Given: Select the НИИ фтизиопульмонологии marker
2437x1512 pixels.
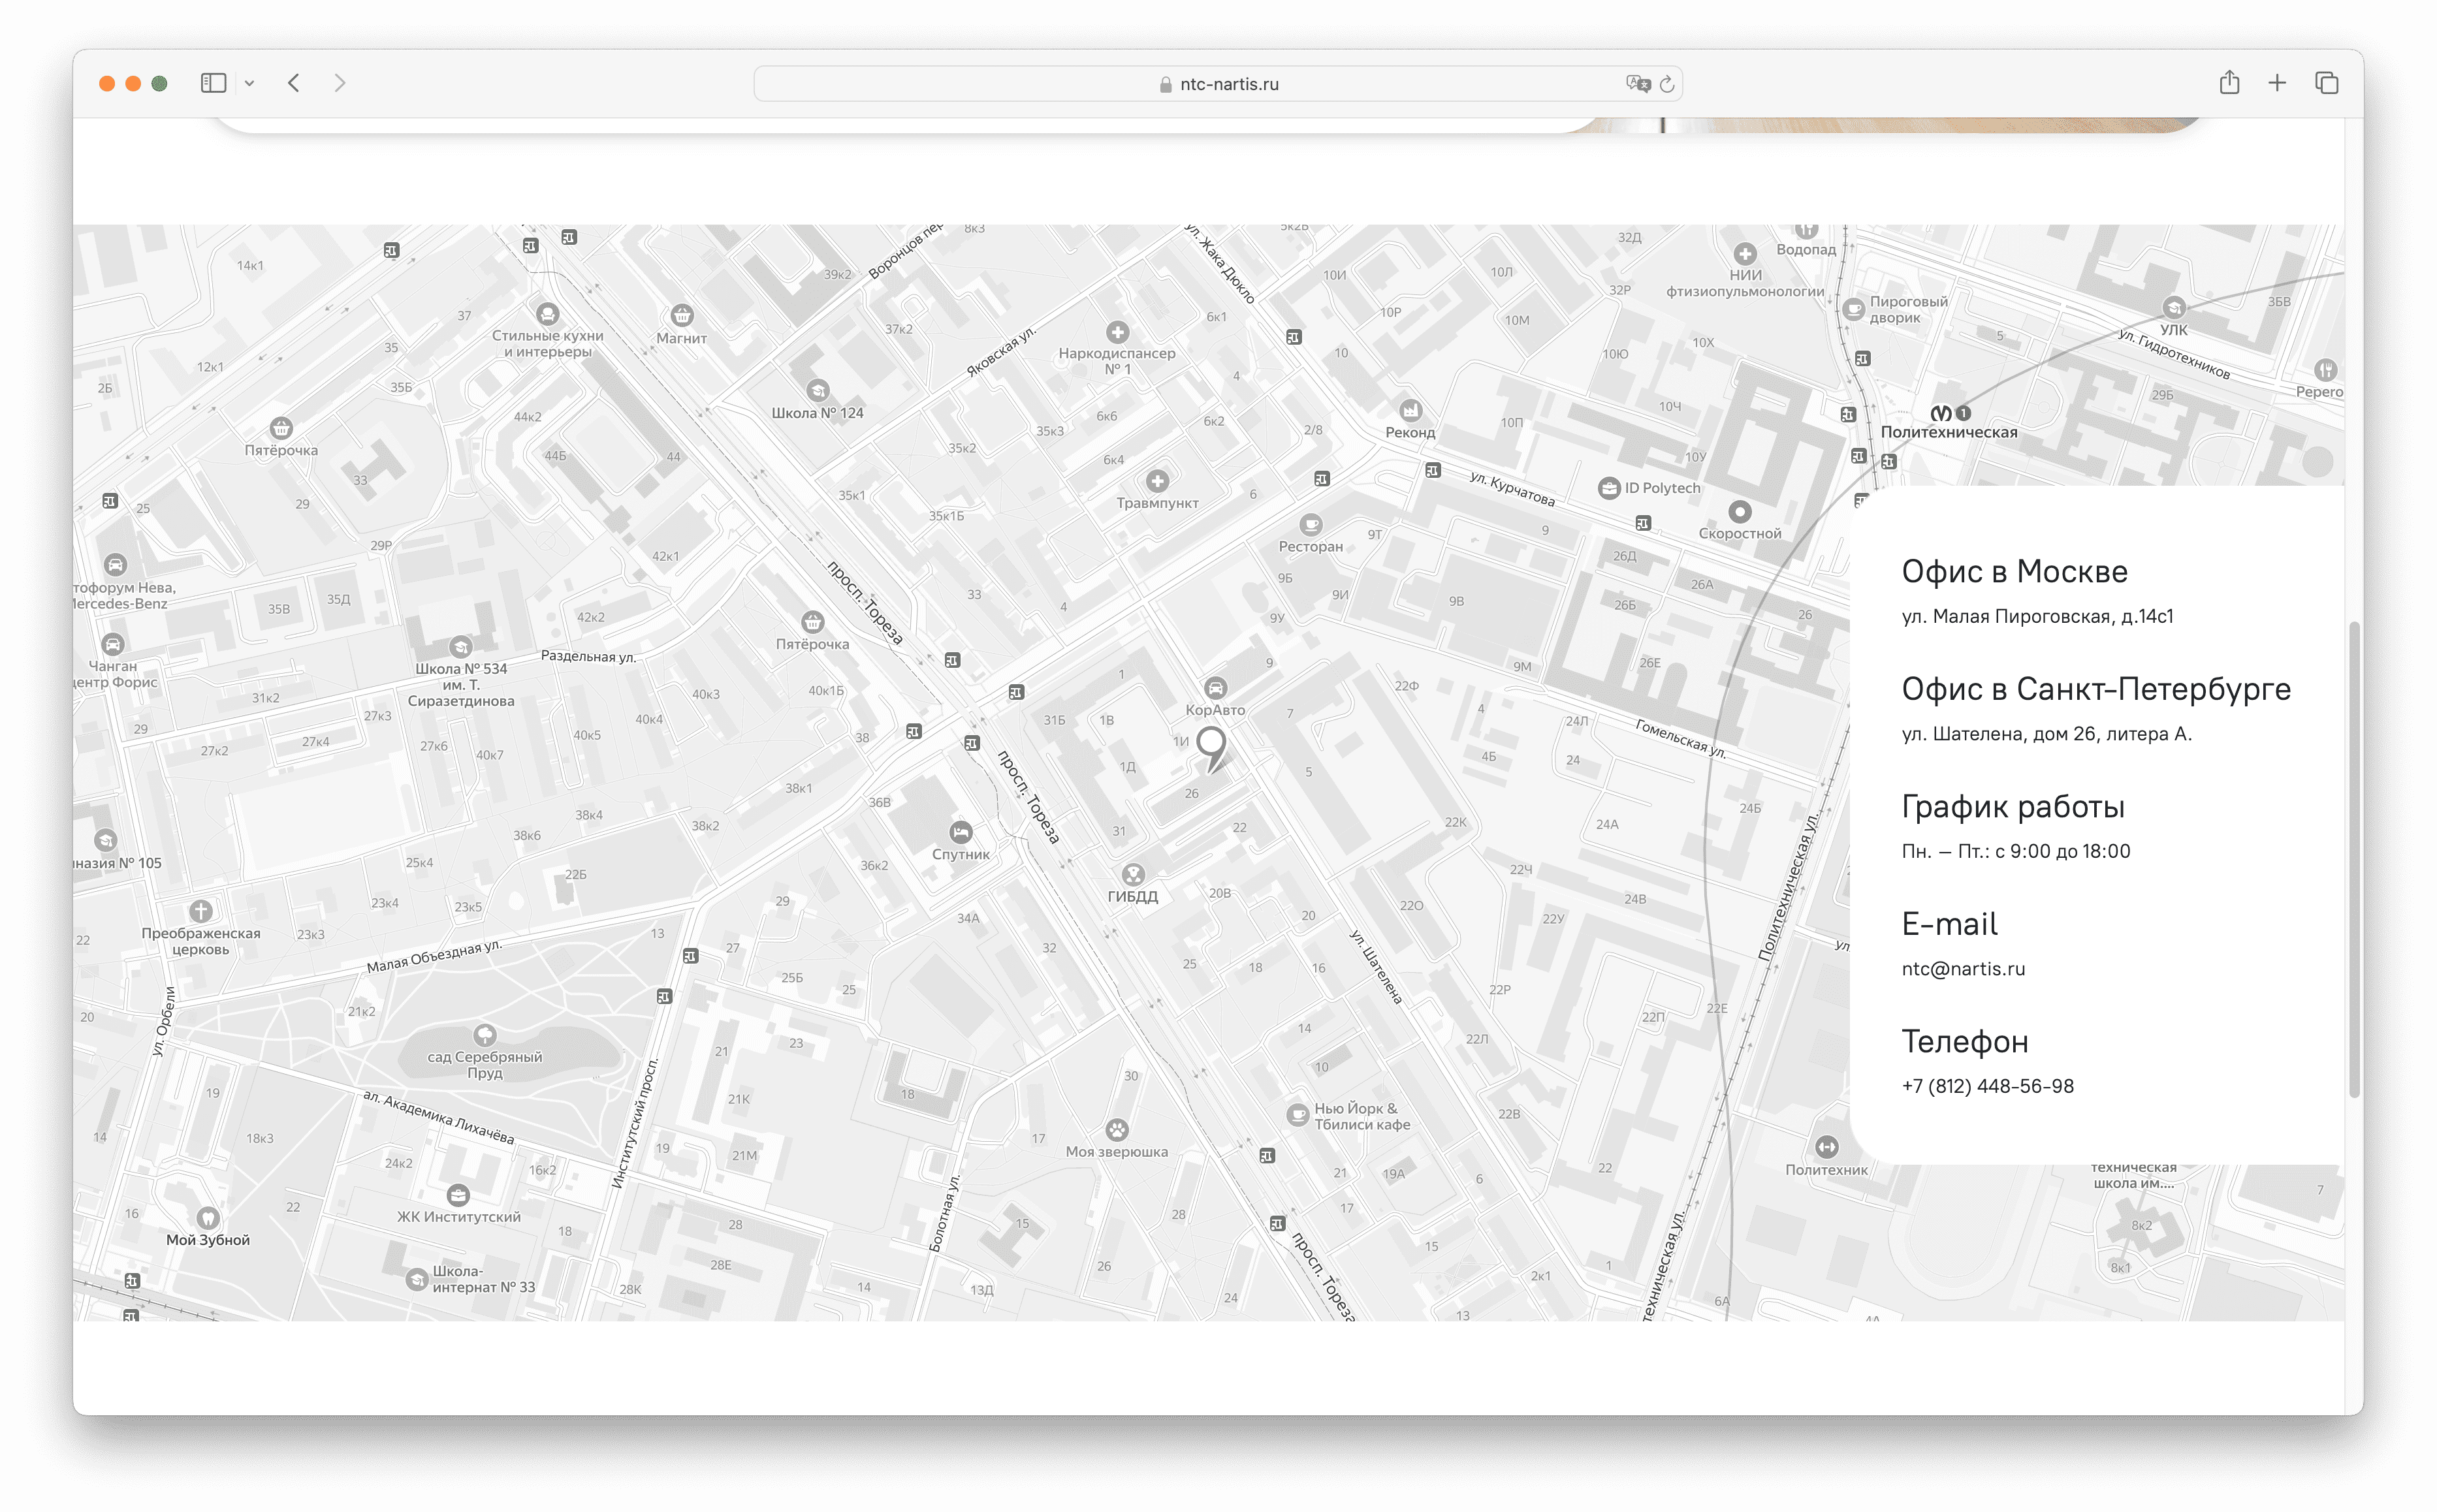Looking at the screenshot, I should click(x=1745, y=254).
